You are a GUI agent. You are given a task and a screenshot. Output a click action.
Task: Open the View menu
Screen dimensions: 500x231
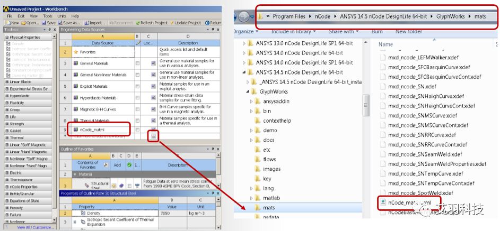click(34, 16)
